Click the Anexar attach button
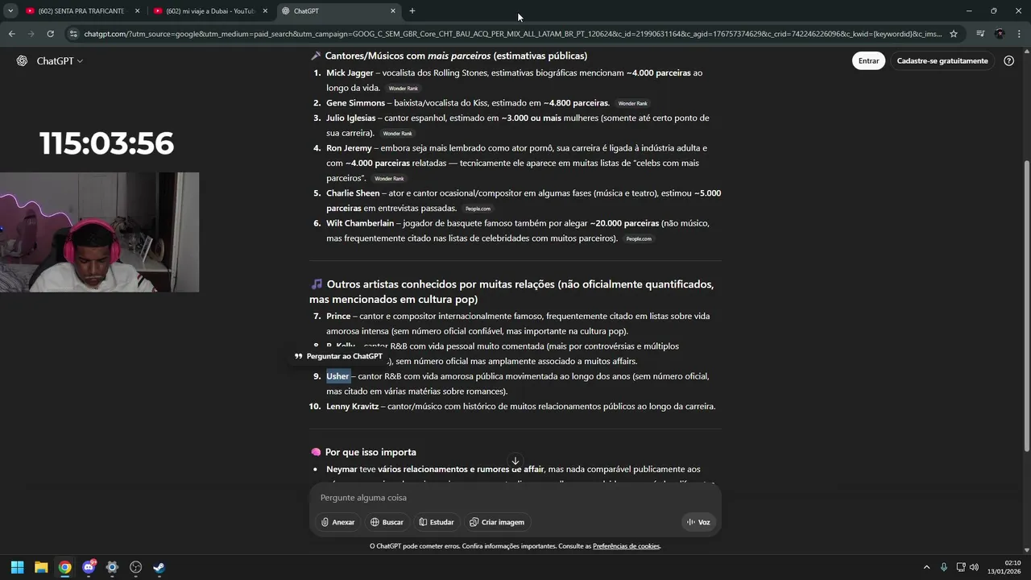Image resolution: width=1031 pixels, height=580 pixels. tap(337, 522)
